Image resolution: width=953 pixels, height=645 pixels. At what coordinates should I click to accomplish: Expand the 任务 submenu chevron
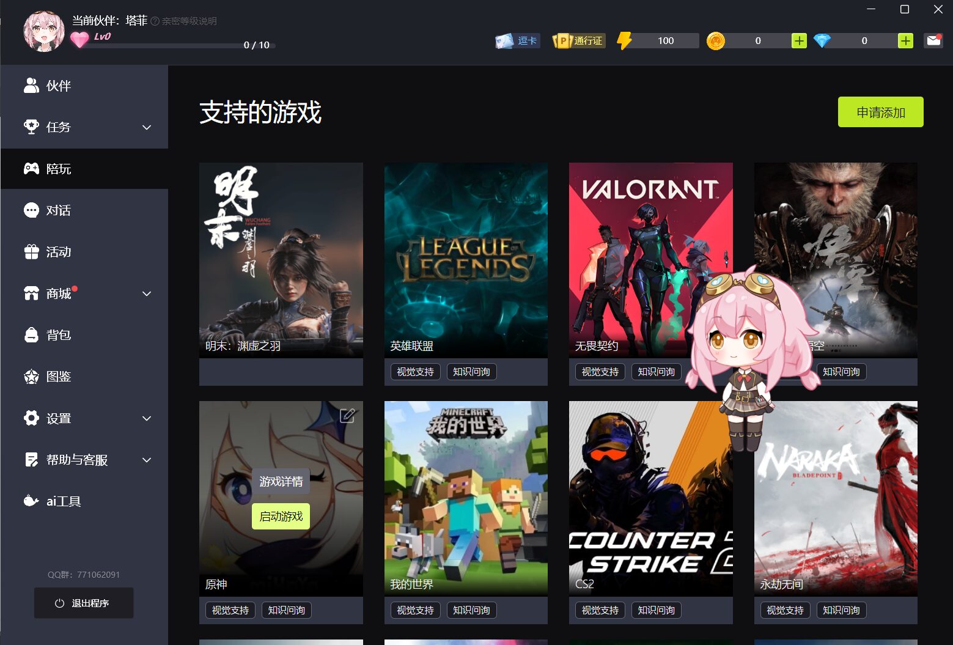point(147,127)
